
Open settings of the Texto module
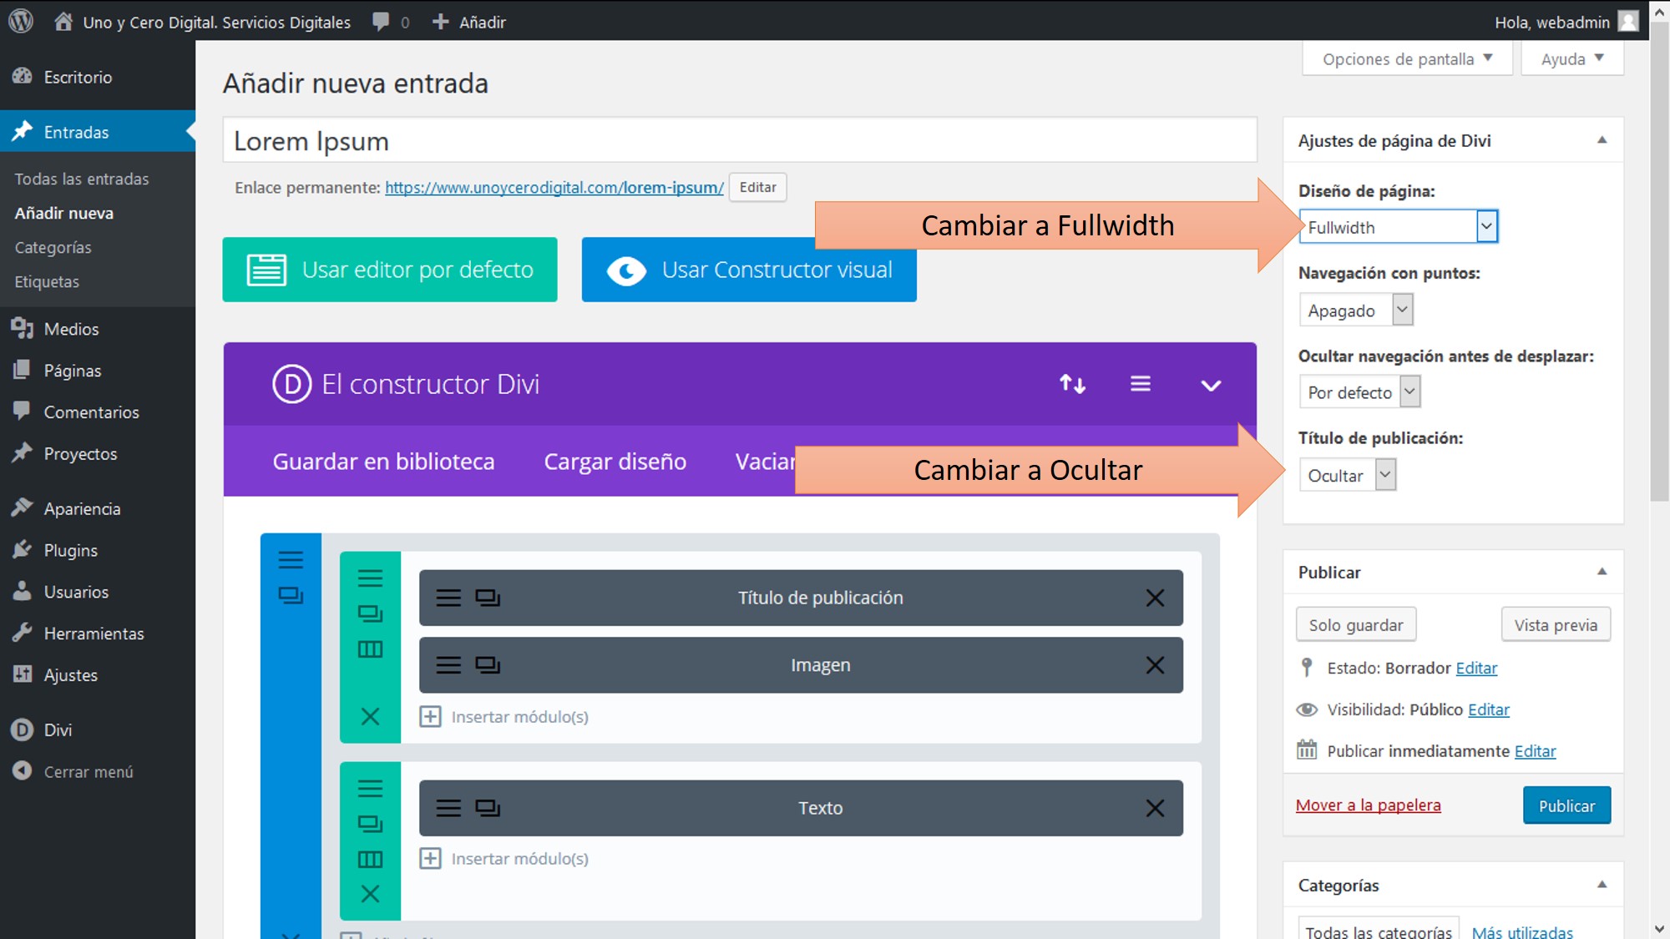click(448, 808)
